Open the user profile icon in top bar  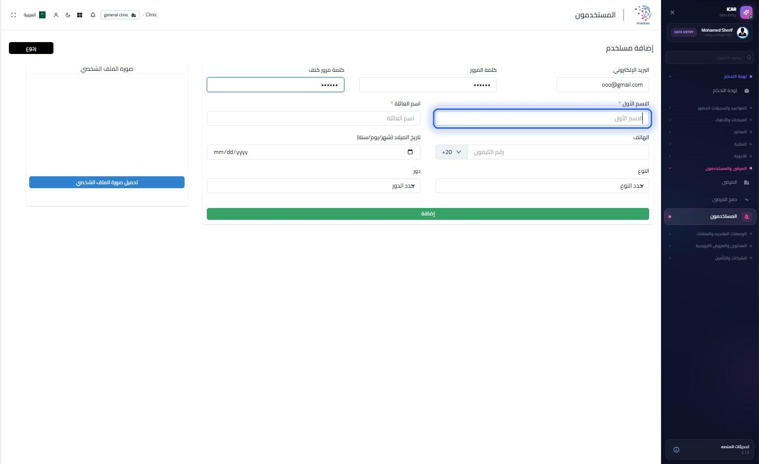click(56, 15)
